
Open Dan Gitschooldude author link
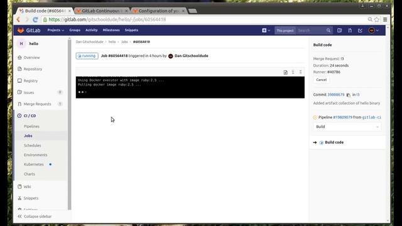(191, 56)
